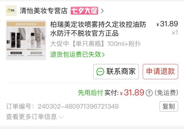Image resolution: width=184 pixels, height=129 pixels.
Task: Tap the item price ¥31.89
Action: coord(167,24)
